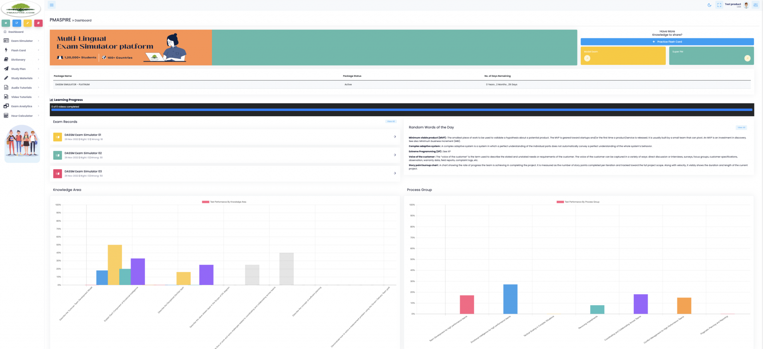
Task: Click the students illustration in sidebar
Action: [22, 143]
